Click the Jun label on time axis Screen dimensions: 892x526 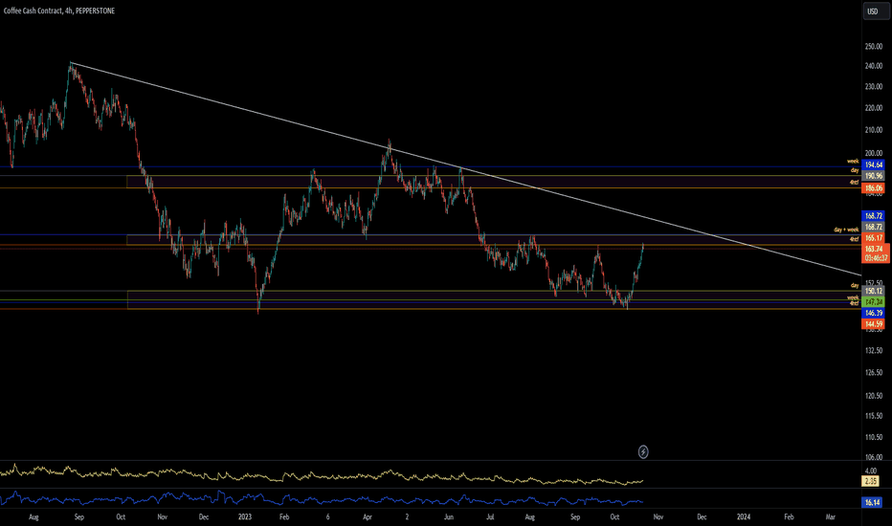point(449,516)
